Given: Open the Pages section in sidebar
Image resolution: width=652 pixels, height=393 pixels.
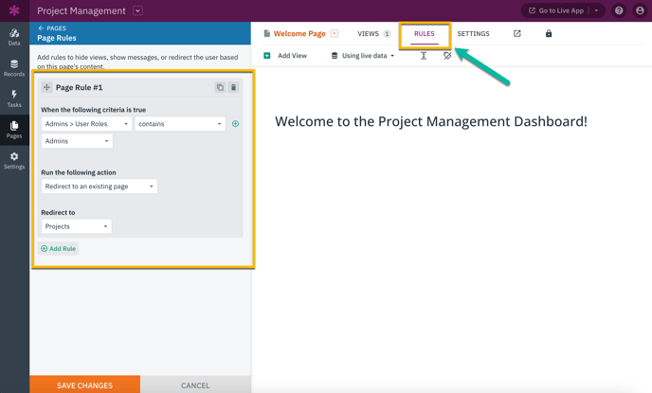Looking at the screenshot, I should pos(14,130).
